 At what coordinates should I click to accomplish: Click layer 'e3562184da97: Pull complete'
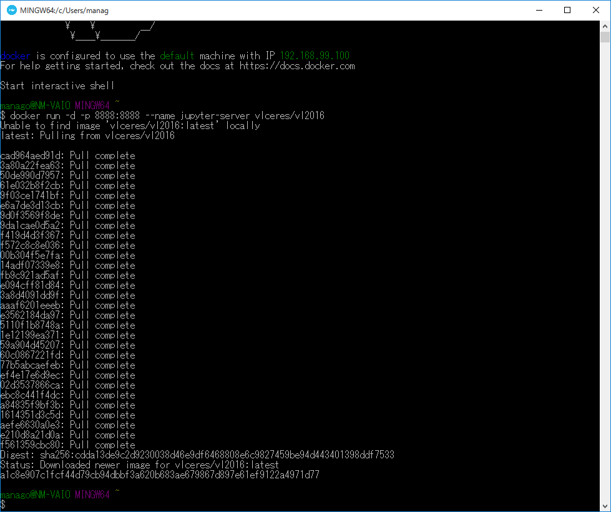point(68,316)
